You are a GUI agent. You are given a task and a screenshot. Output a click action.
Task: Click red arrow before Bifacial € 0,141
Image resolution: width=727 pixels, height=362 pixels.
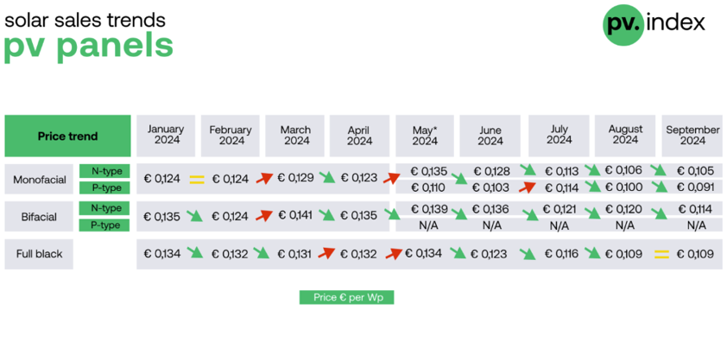[264, 215]
